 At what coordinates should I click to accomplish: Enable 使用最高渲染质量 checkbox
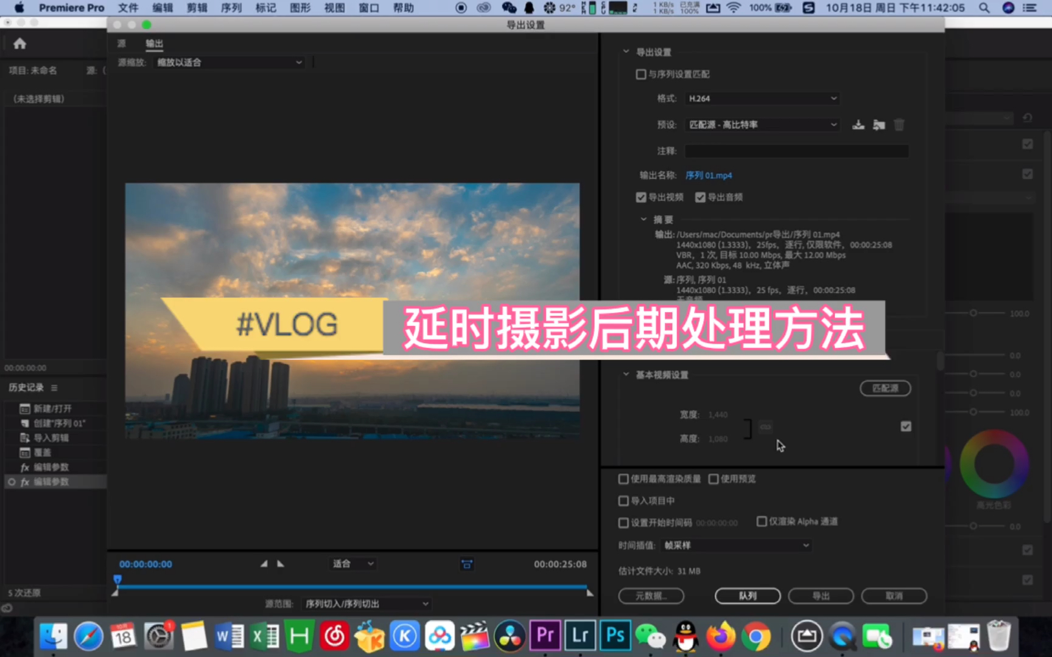(623, 479)
